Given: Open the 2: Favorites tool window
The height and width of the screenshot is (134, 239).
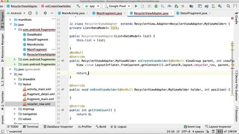Looking at the screenshot, I should tap(3, 100).
